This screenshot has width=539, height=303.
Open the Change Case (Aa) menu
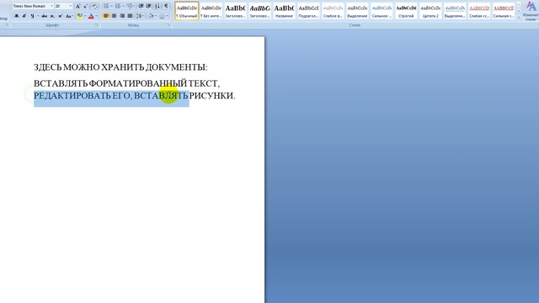(x=69, y=16)
